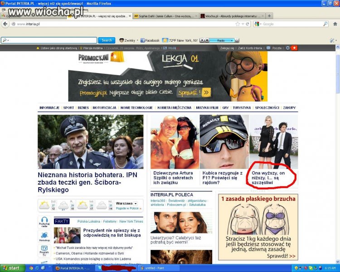The height and width of the screenshot is (272, 340).
Task: Click the blue Search button
Action: click(107, 40)
